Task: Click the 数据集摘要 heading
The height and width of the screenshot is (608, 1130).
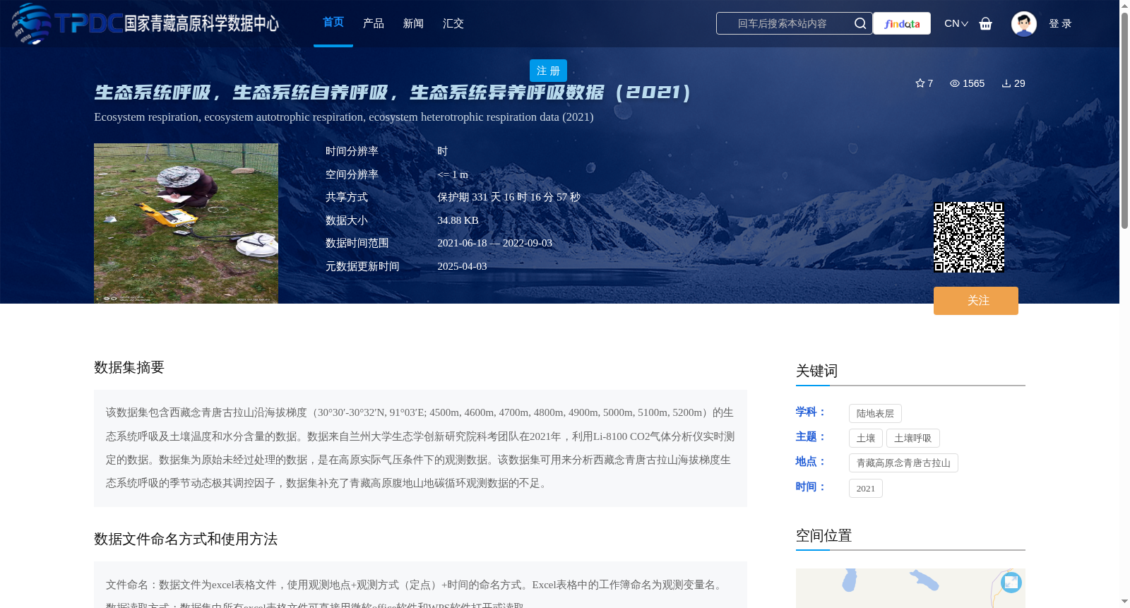Action: coord(129,367)
